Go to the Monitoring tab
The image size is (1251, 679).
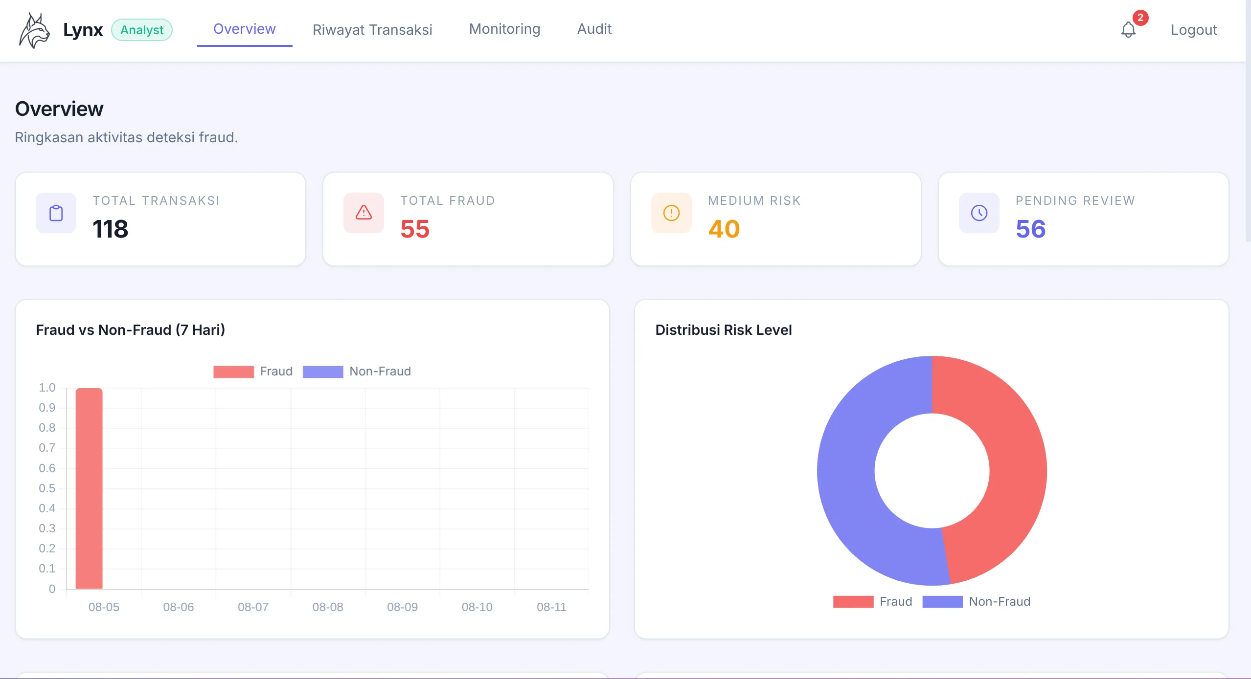[x=504, y=29]
